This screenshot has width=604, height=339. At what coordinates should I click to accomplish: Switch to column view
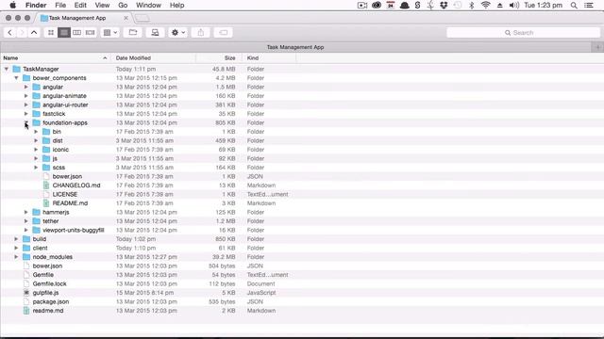77,33
